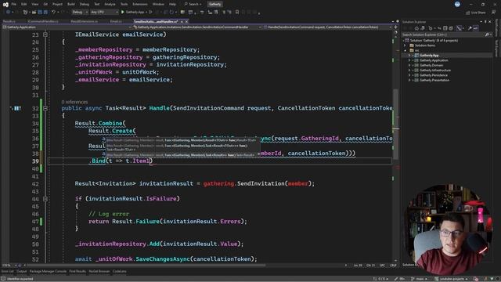Open the Help menu

click(172, 4)
